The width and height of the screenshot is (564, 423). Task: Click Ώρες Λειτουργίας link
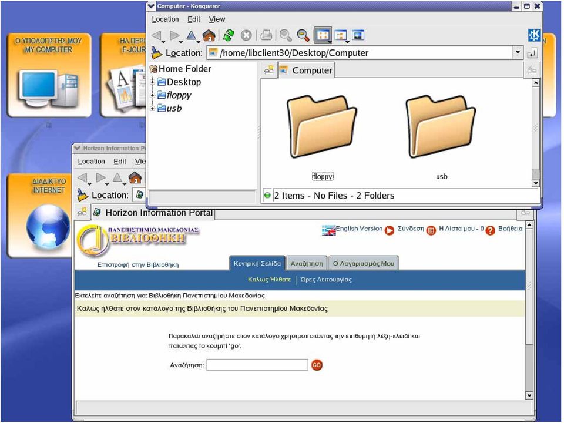(326, 280)
